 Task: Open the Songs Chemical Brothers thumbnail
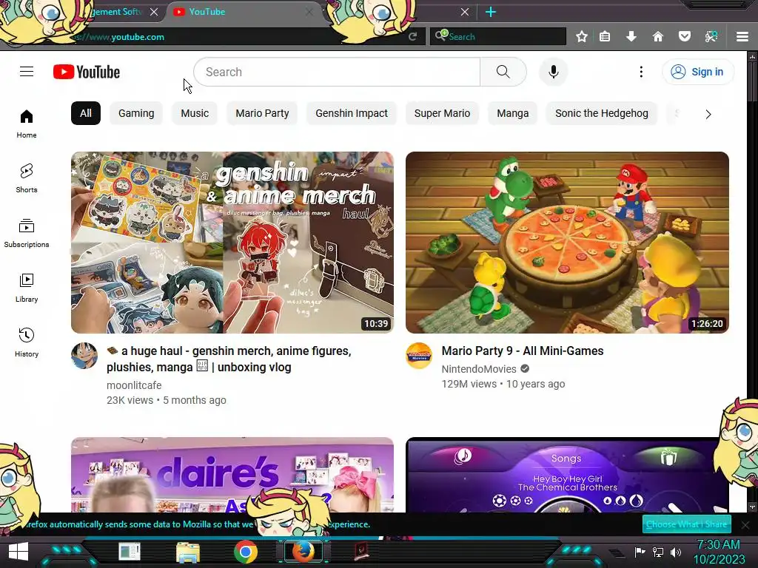[567, 475]
